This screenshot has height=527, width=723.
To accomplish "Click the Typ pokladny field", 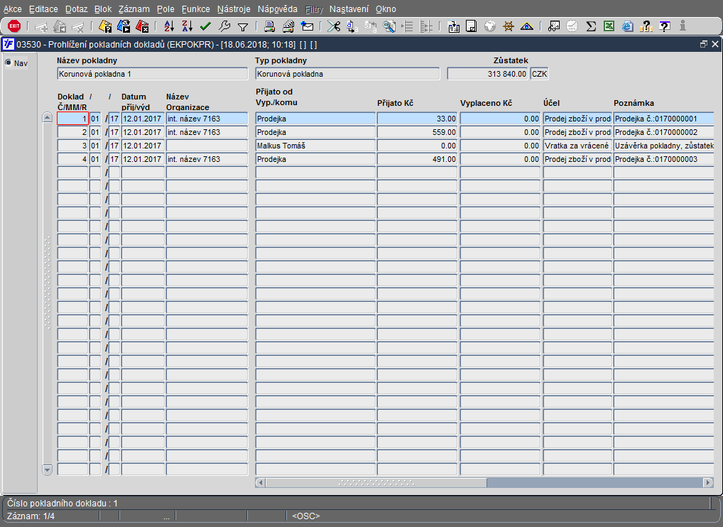I will coord(347,74).
